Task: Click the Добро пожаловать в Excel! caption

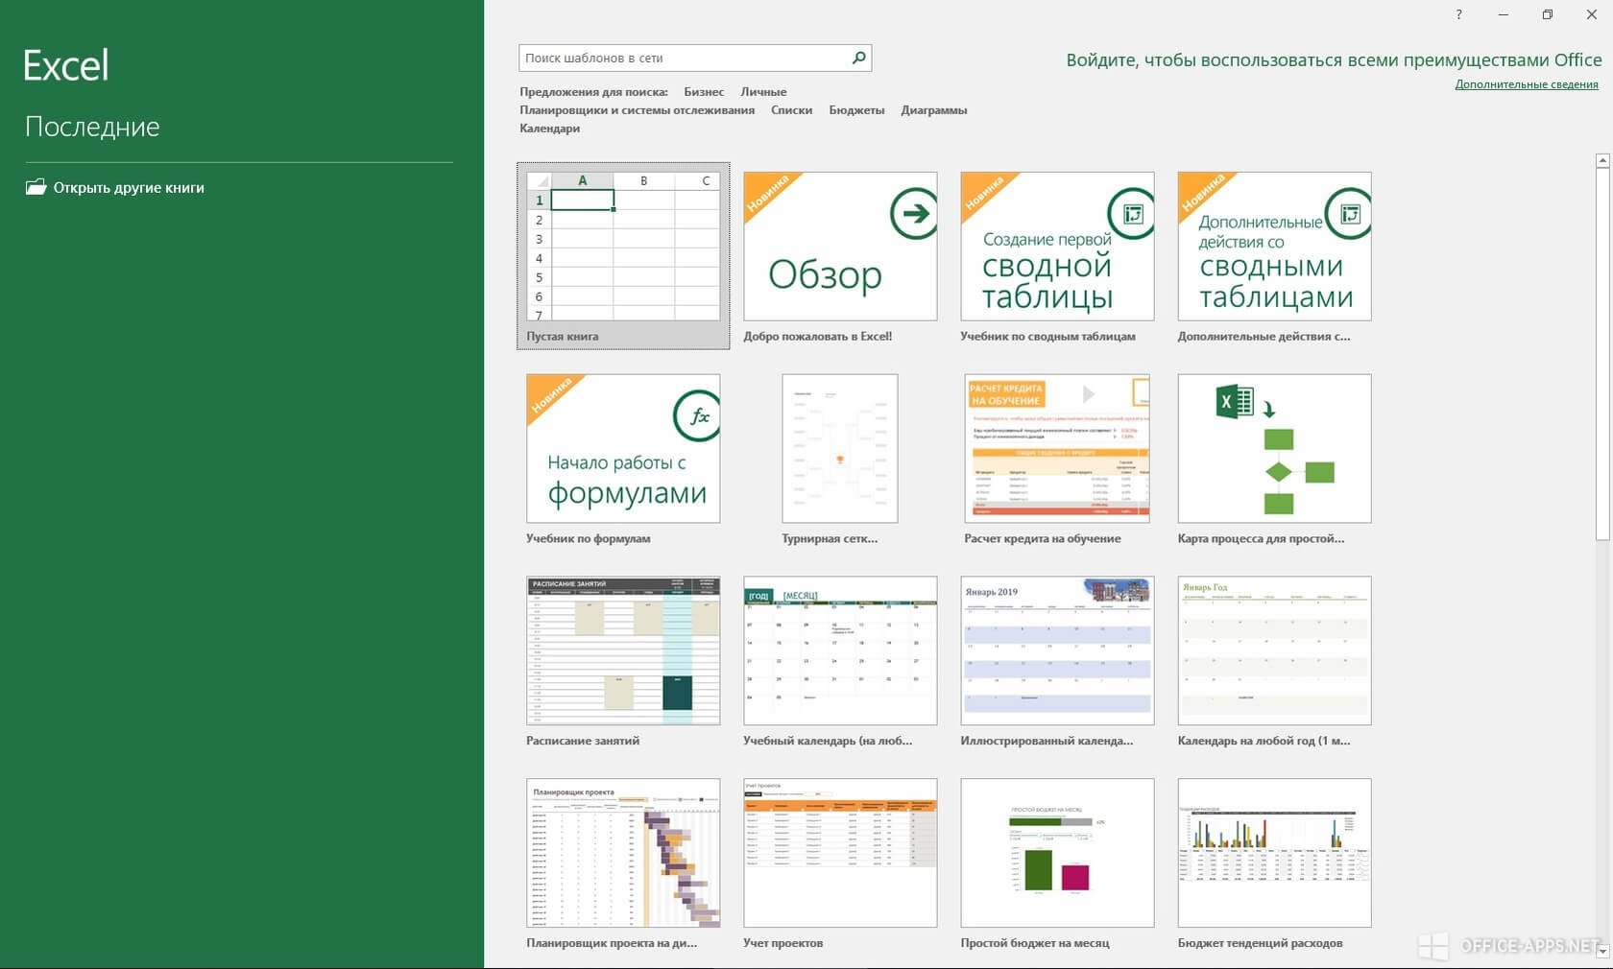Action: pyautogui.click(x=817, y=337)
